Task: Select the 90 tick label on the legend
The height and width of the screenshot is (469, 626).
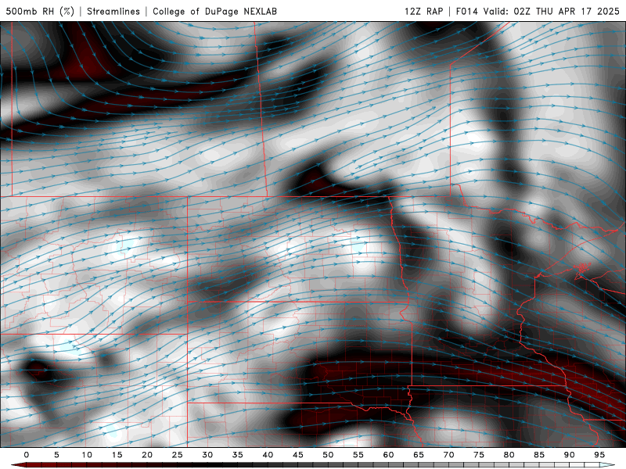Action: tap(570, 455)
